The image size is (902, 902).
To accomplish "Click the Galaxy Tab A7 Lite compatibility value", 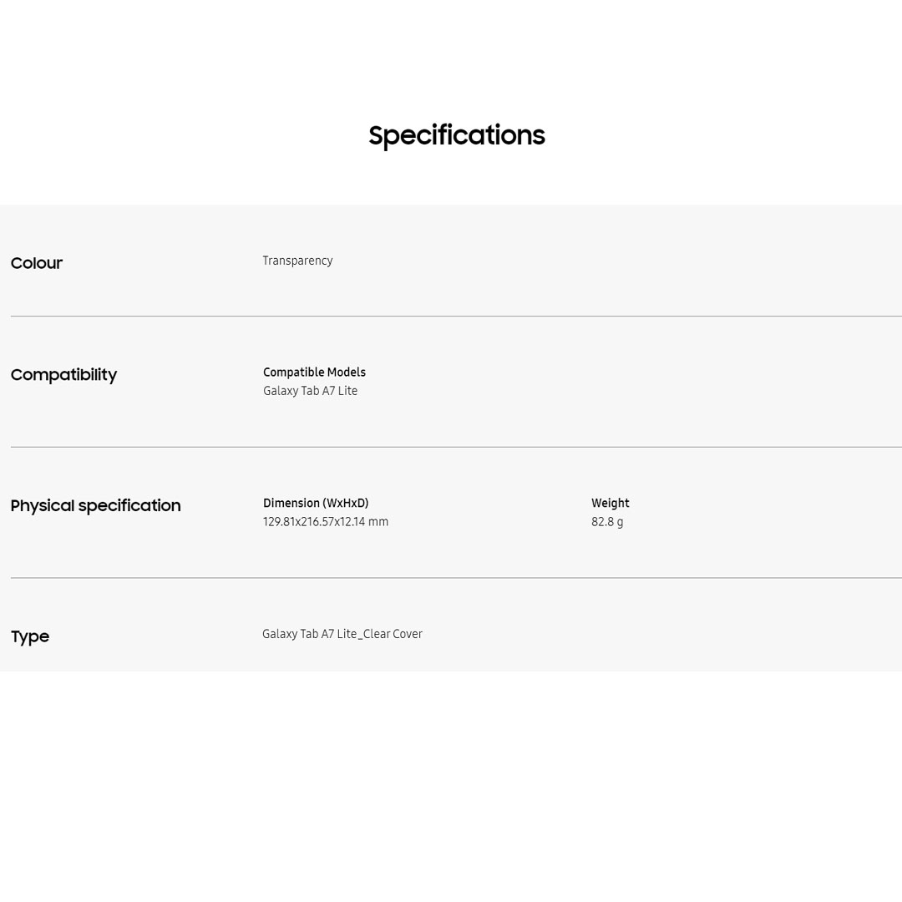I will tap(310, 391).
